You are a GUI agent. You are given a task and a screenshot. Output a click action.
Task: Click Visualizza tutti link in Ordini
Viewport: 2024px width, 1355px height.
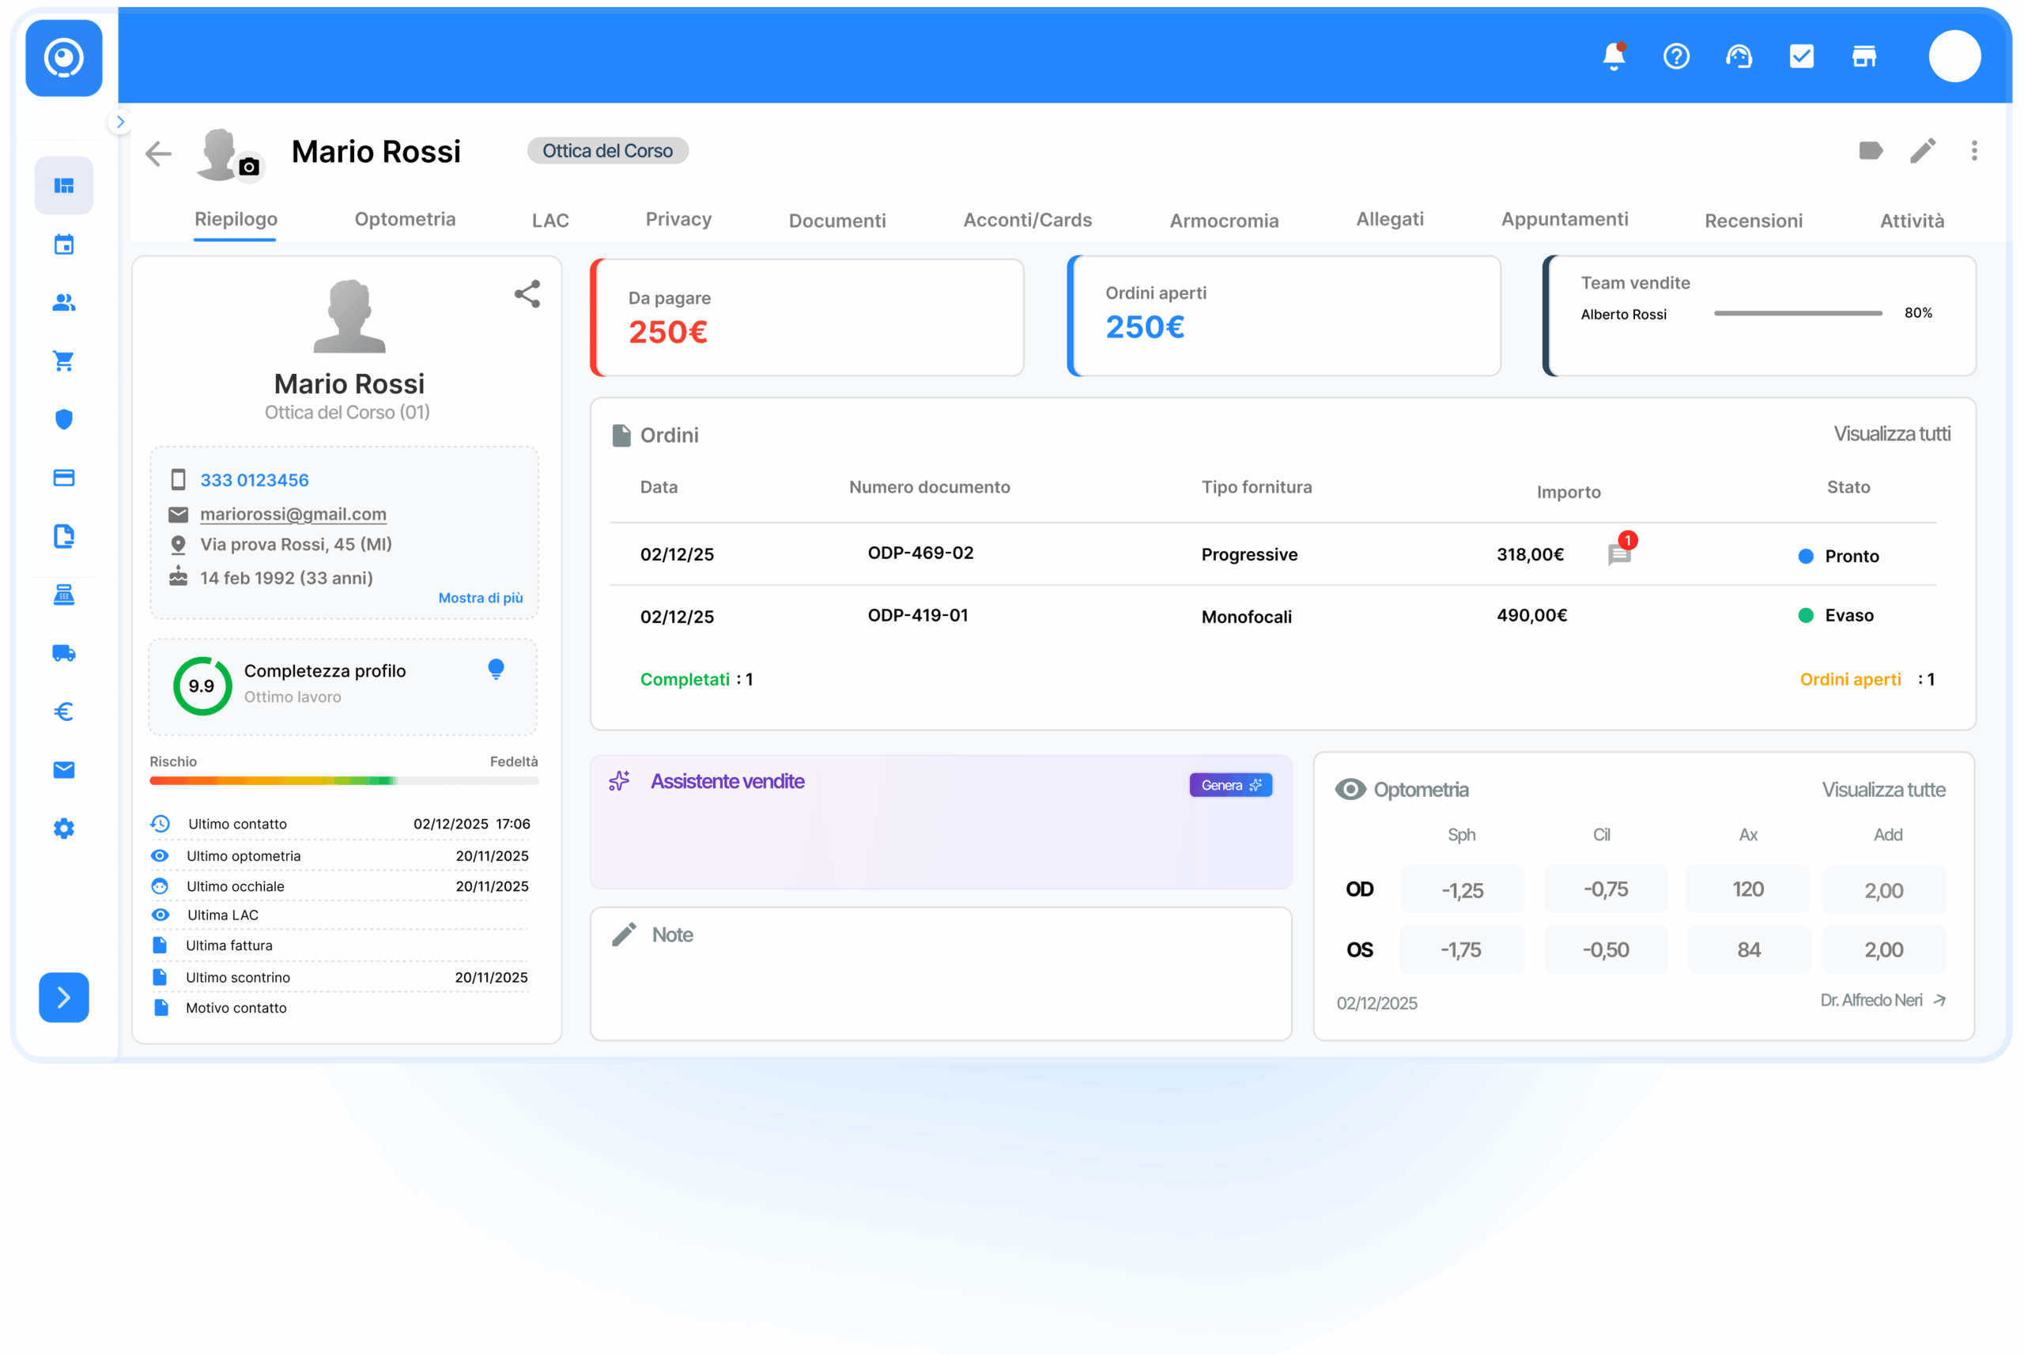(x=1891, y=434)
